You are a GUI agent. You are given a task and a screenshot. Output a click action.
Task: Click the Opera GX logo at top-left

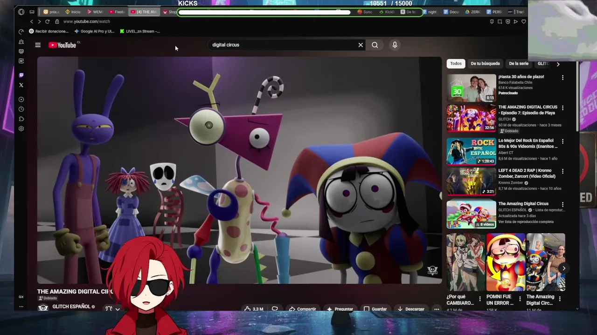(x=21, y=12)
